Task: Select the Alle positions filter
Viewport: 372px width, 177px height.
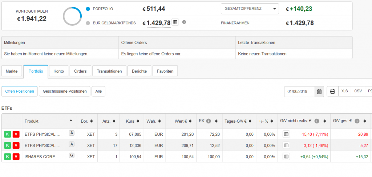Action: (x=98, y=91)
